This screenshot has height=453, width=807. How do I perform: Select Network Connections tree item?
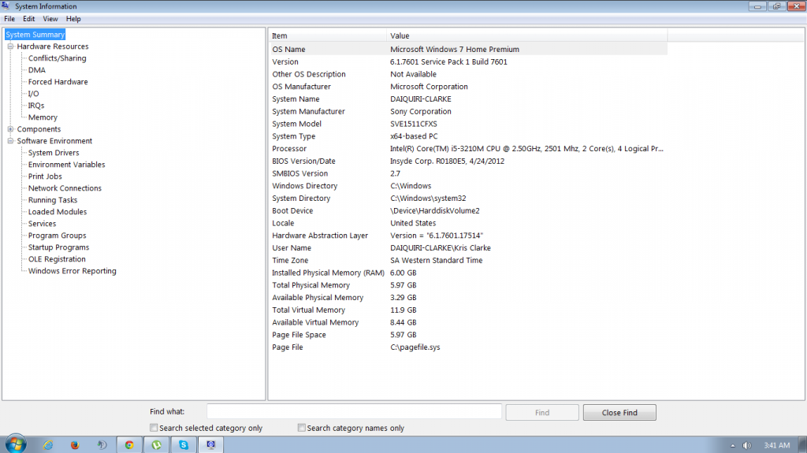click(x=65, y=188)
